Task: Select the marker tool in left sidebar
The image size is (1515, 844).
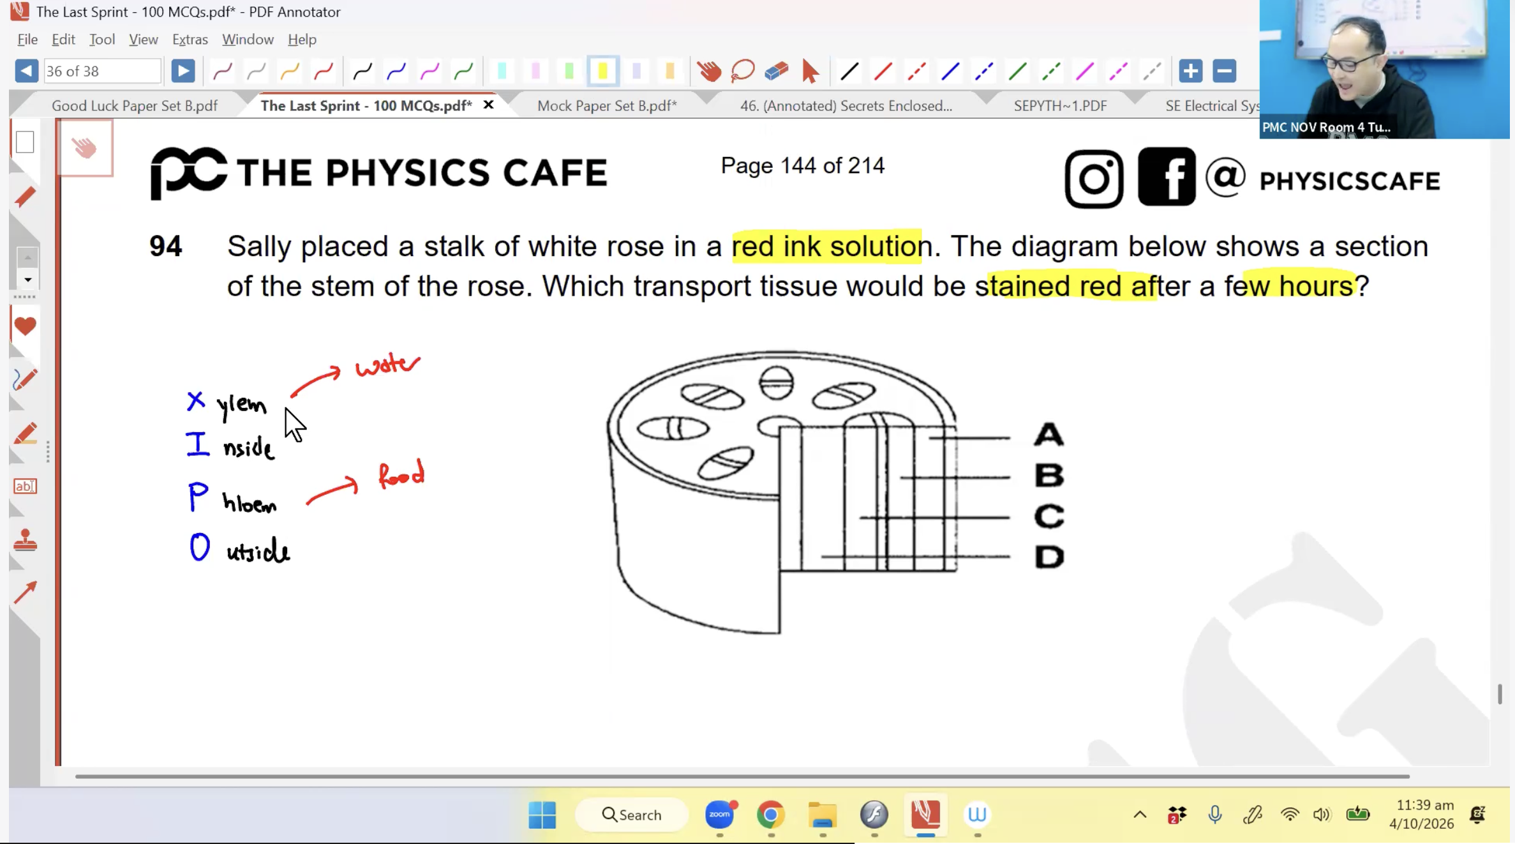Action: click(25, 433)
